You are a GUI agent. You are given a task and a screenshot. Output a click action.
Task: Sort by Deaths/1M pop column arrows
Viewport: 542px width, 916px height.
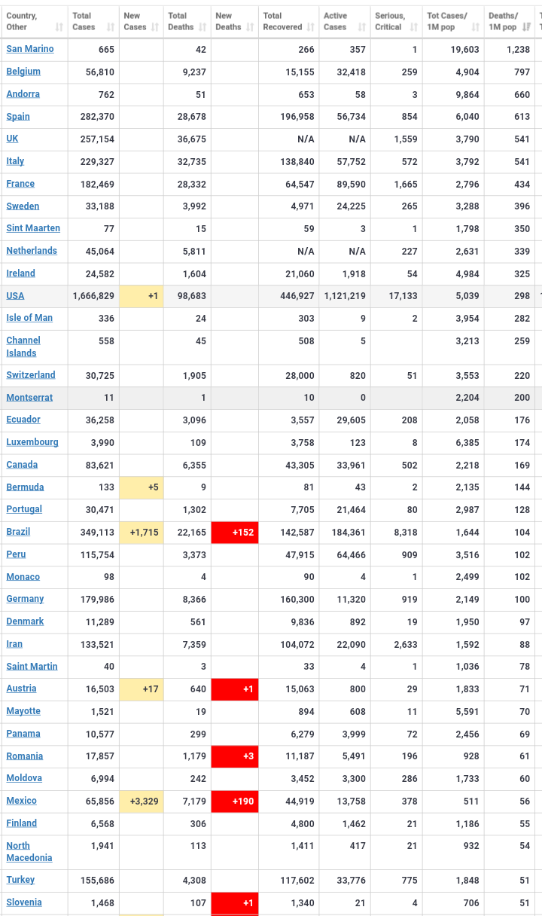pyautogui.click(x=527, y=27)
